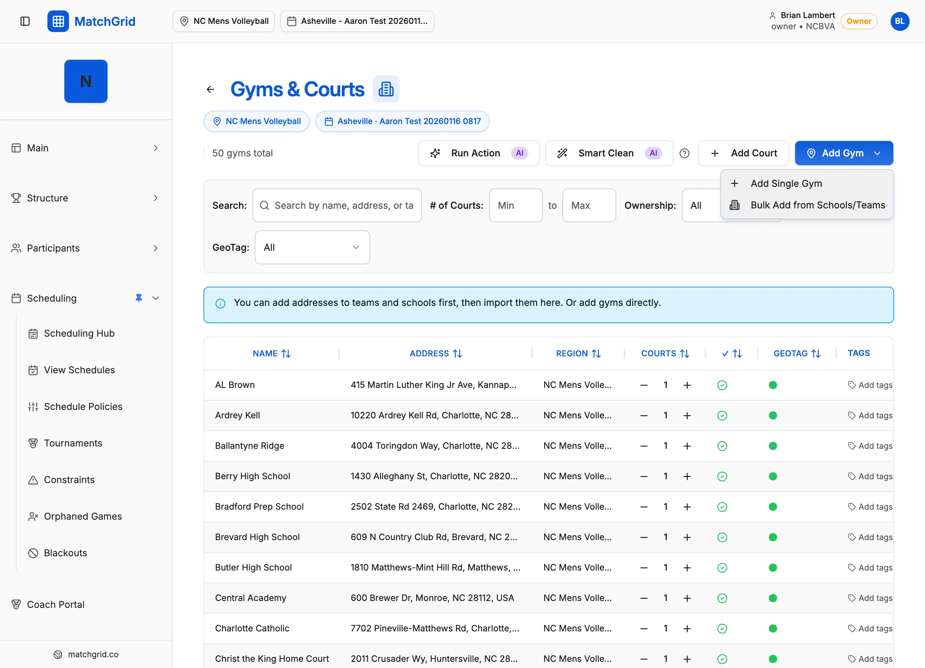The width and height of the screenshot is (925, 668).
Task: Click the back arrow beside Gyms & Courts
Action: tap(210, 89)
